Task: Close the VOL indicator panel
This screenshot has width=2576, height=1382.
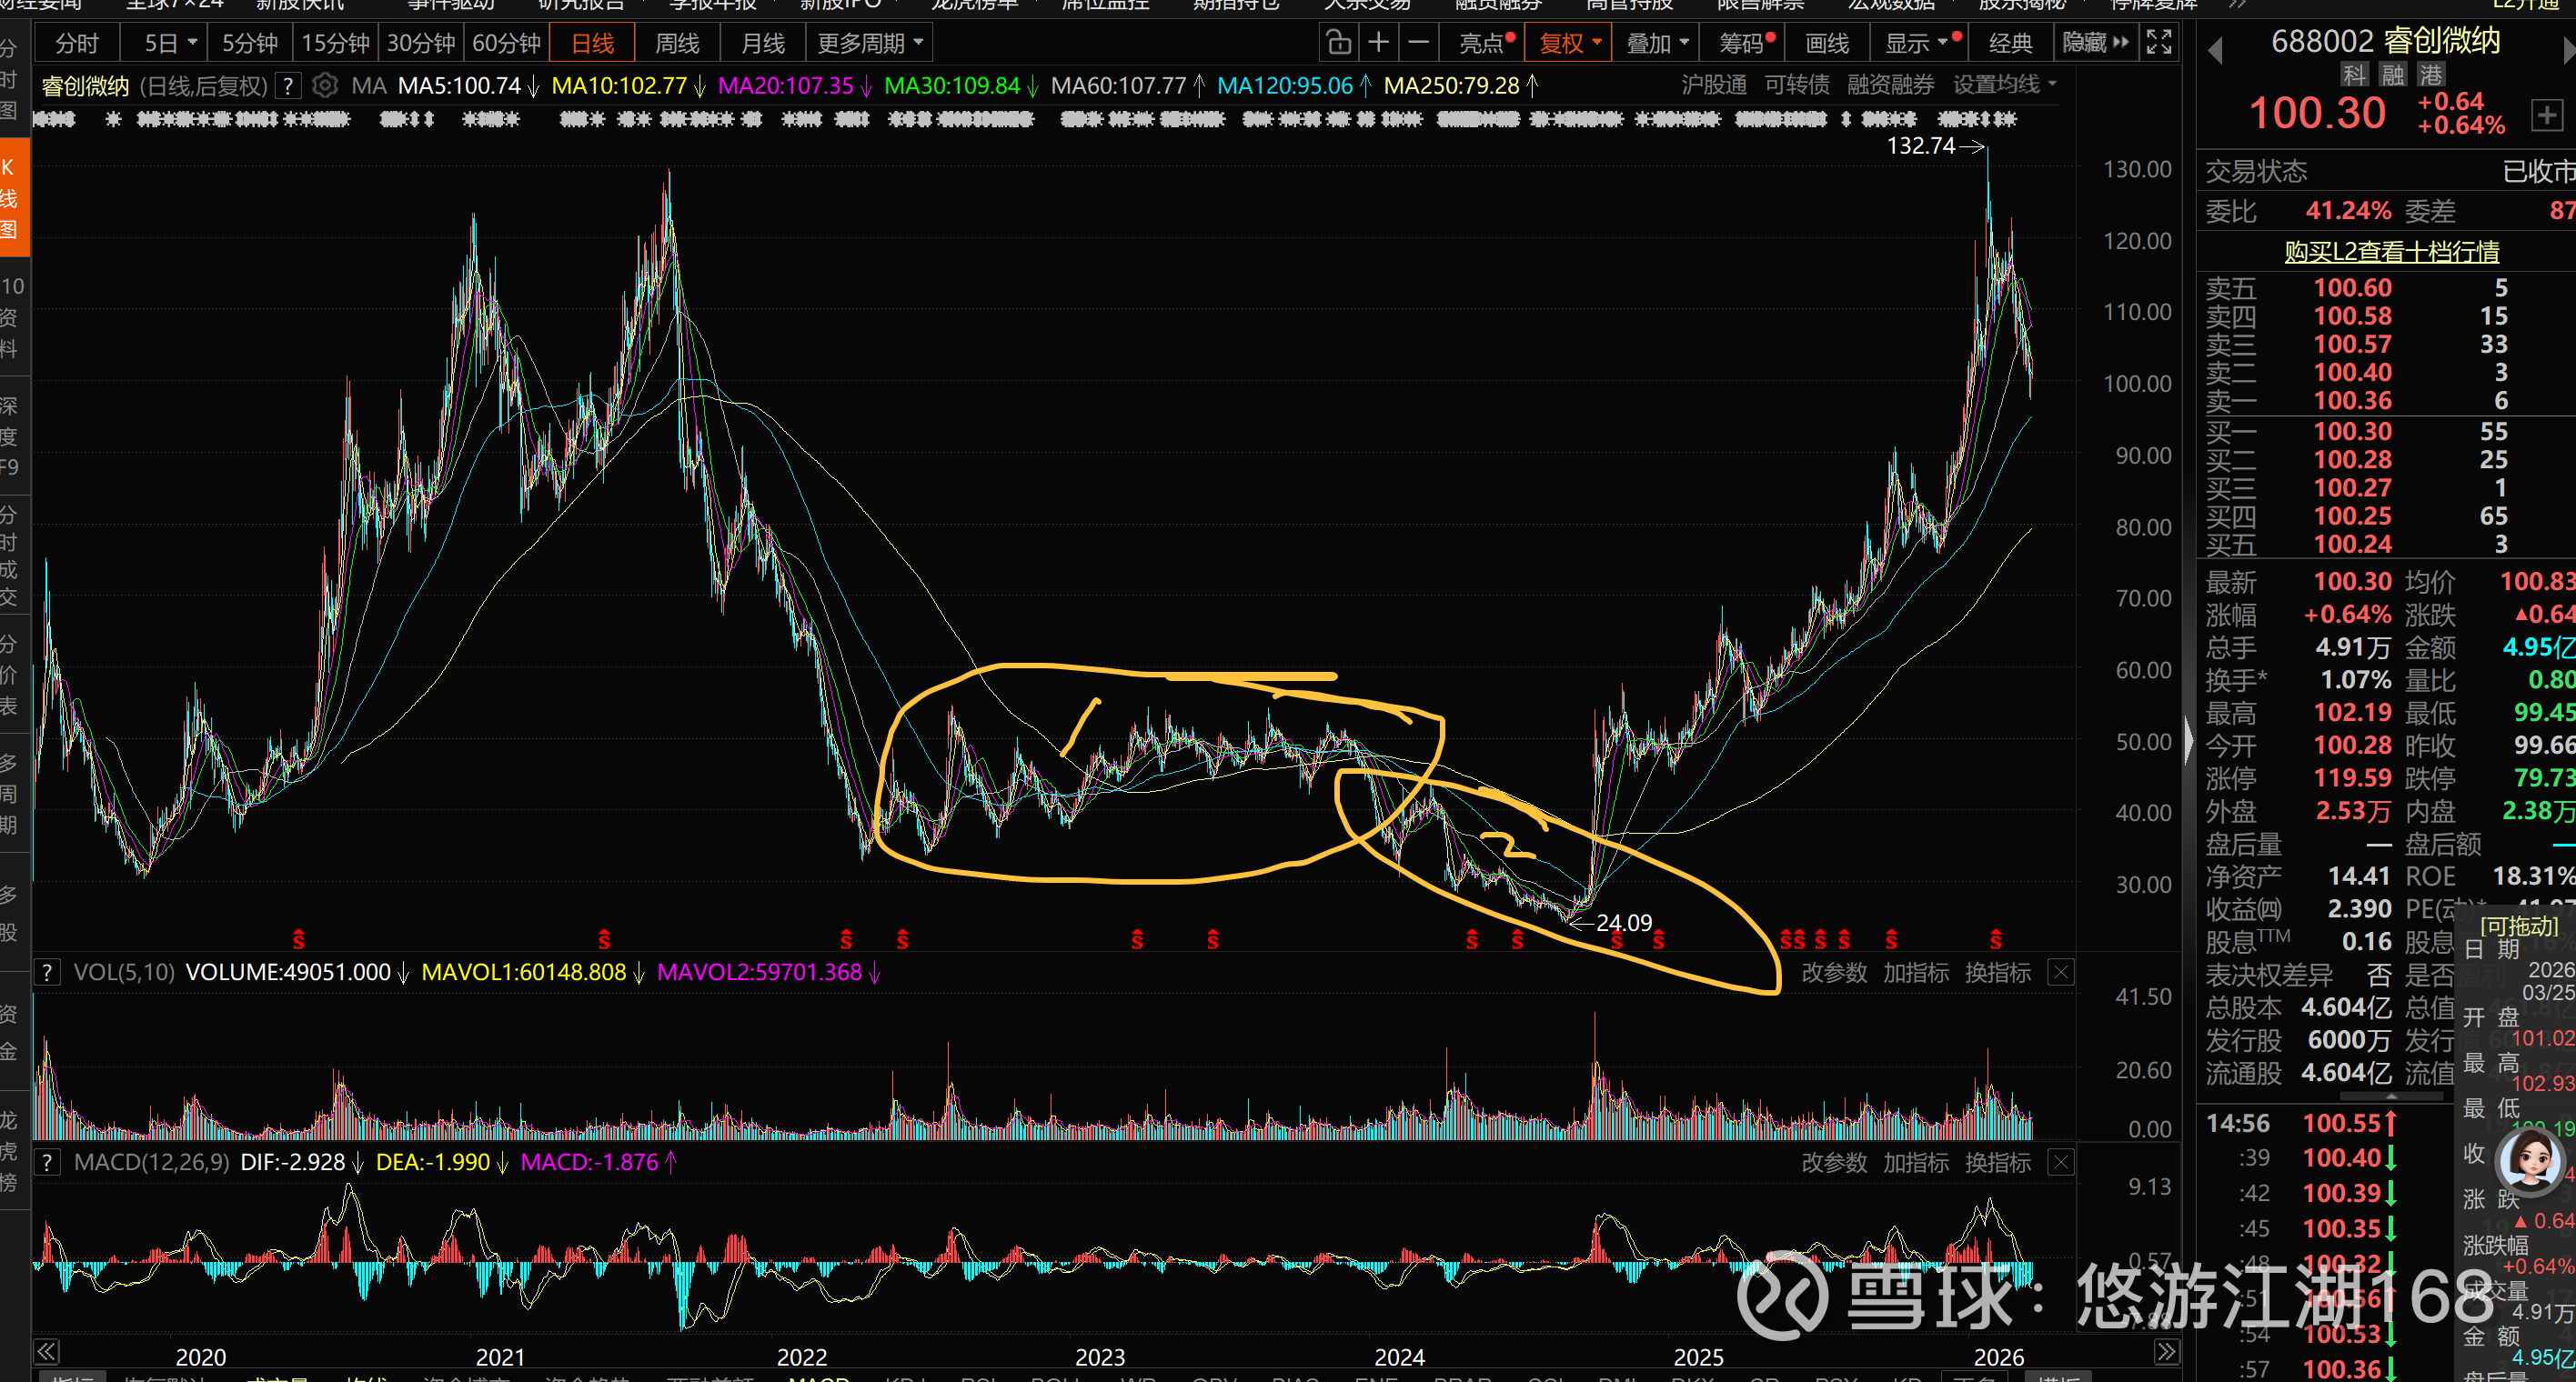Action: (2061, 972)
